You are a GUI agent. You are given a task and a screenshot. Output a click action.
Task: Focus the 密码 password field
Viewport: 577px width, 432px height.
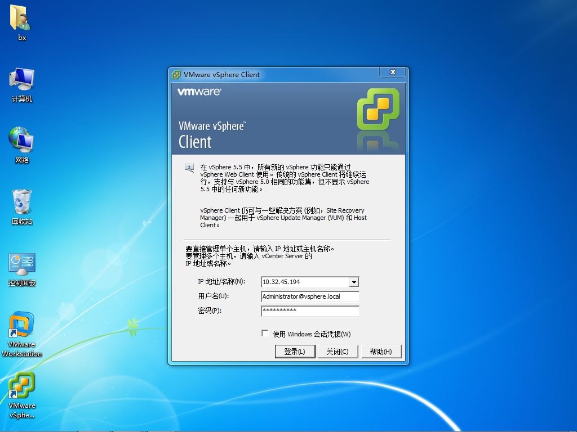tap(310, 310)
